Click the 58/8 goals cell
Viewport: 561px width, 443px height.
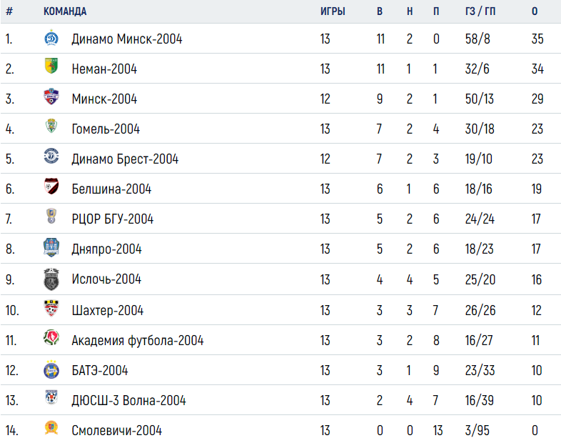(x=477, y=39)
